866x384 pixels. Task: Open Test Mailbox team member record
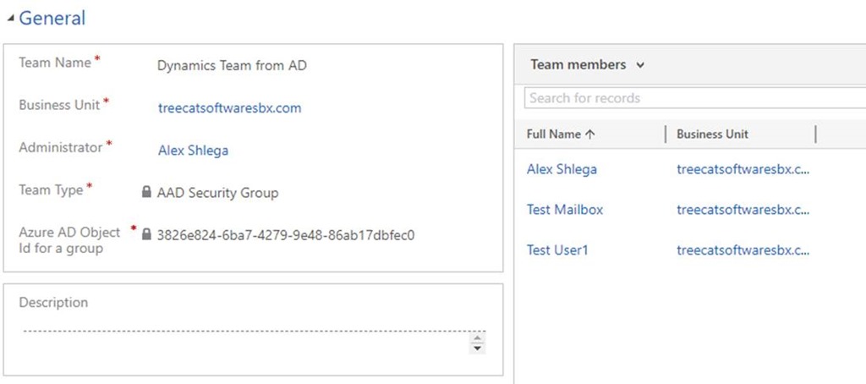click(x=565, y=210)
